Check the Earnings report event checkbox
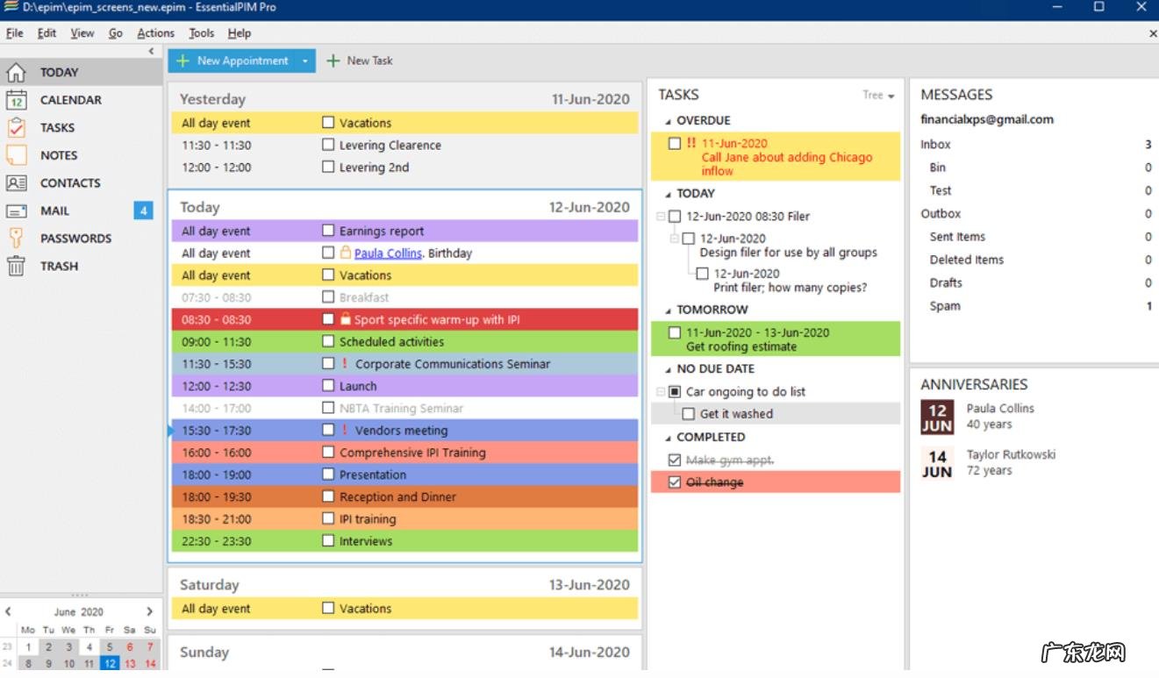The height and width of the screenshot is (678, 1159). [x=328, y=231]
